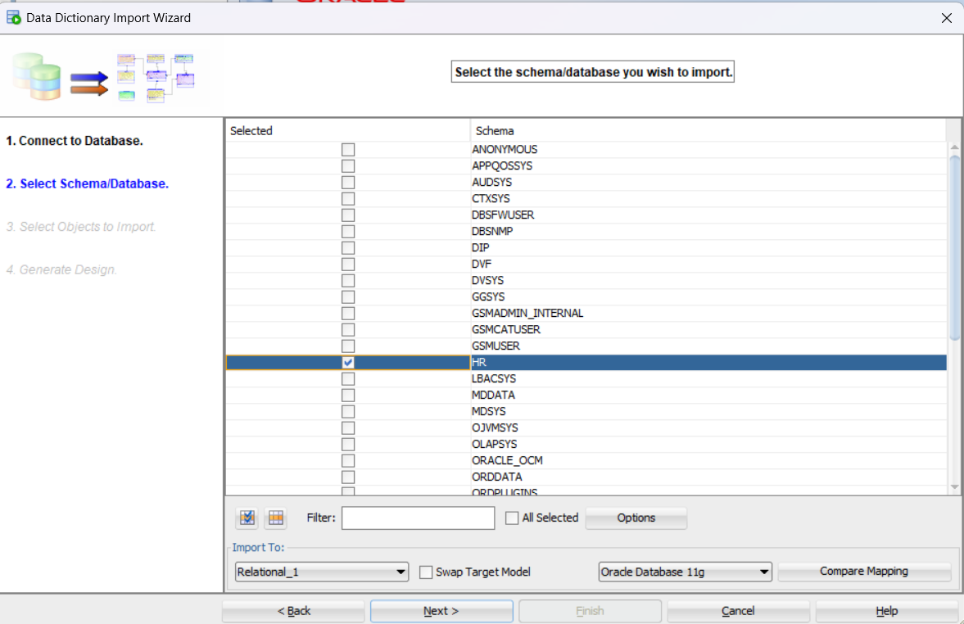964x624 pixels.
Task: Click the Compare Mapping button
Action: pos(863,572)
